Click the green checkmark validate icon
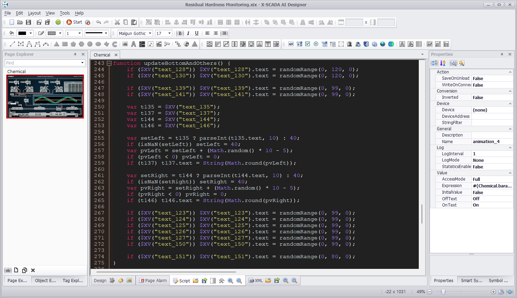The height and width of the screenshot is (298, 517). coord(58,22)
